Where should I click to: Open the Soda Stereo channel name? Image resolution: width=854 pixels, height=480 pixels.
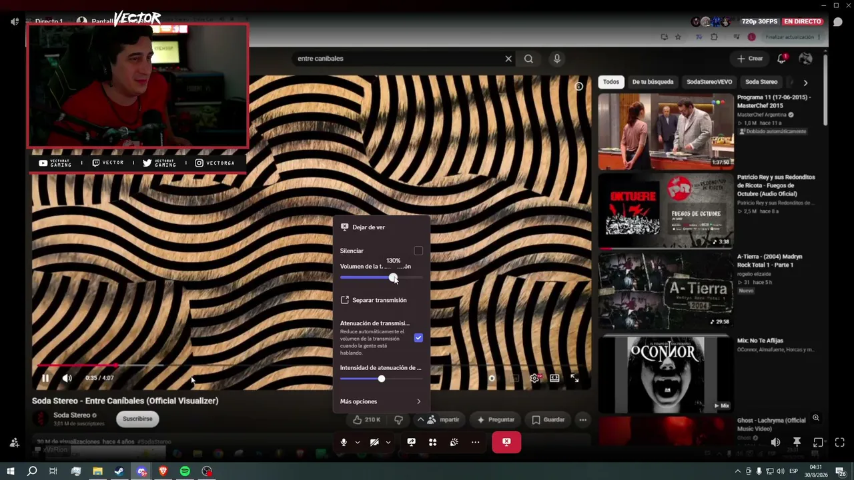(x=71, y=415)
